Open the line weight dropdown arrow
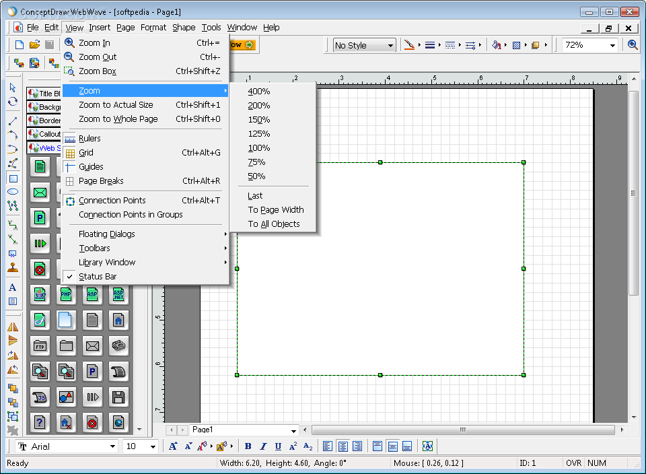Image resolution: width=646 pixels, height=474 pixels. (x=439, y=45)
